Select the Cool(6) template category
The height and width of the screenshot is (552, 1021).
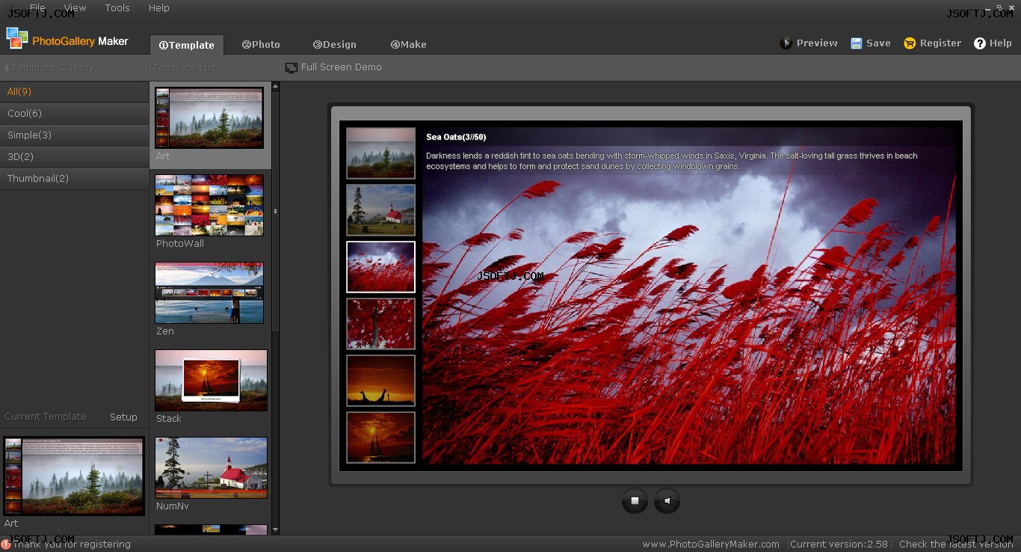pos(75,114)
